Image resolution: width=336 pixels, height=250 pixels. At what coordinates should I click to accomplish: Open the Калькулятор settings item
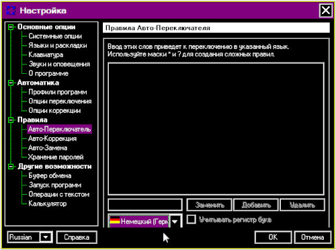point(48,204)
